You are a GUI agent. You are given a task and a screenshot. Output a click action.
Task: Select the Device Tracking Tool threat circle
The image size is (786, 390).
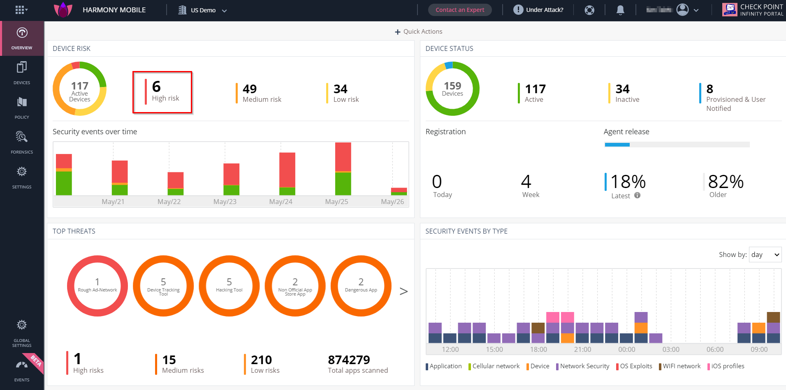click(163, 286)
